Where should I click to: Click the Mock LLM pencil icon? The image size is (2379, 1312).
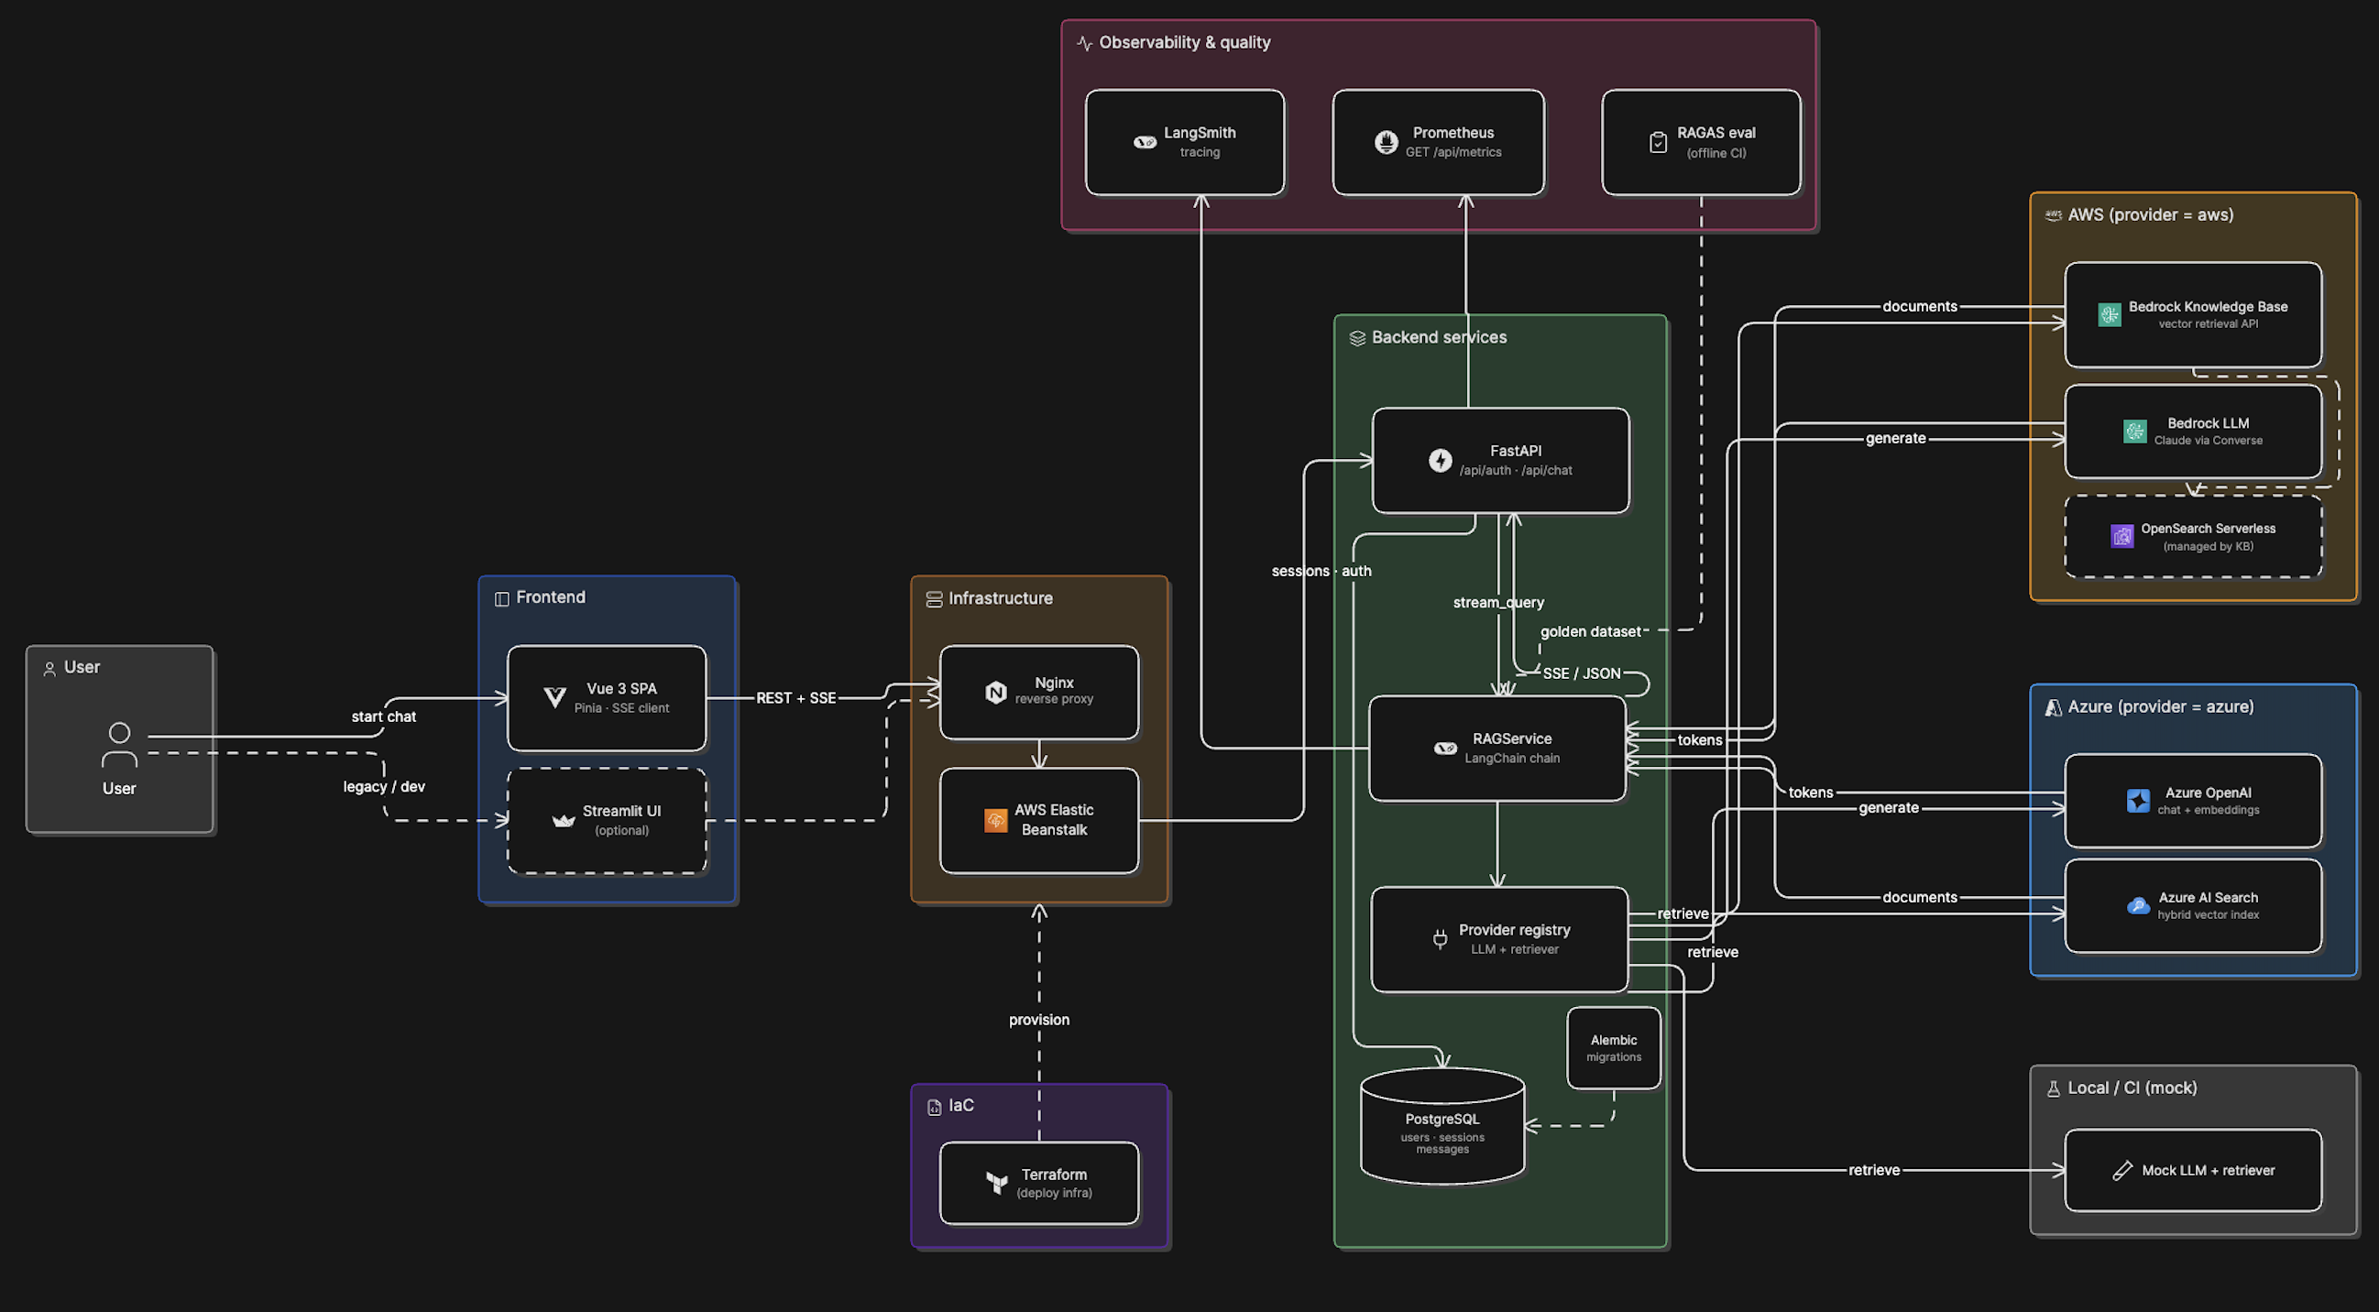(x=2122, y=1171)
